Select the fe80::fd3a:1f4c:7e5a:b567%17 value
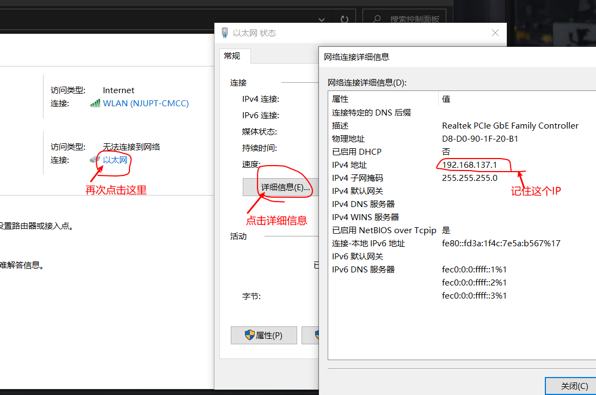The height and width of the screenshot is (395, 596). tap(501, 243)
